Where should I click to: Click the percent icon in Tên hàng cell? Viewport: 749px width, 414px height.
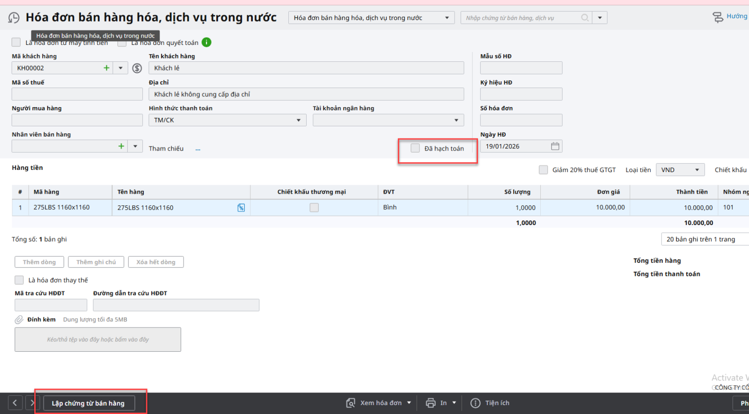(241, 208)
